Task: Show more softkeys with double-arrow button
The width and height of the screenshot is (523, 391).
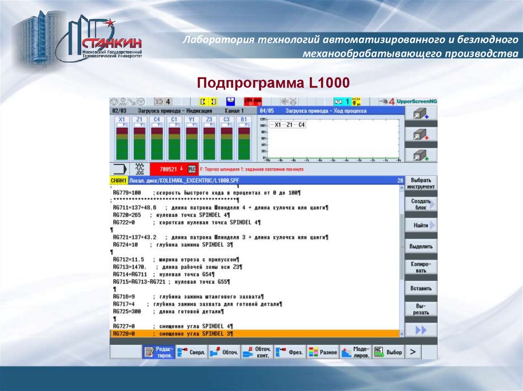Action: tap(421, 330)
